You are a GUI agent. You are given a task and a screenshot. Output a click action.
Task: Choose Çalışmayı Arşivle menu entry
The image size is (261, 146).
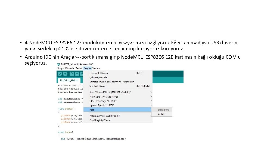(118, 77)
